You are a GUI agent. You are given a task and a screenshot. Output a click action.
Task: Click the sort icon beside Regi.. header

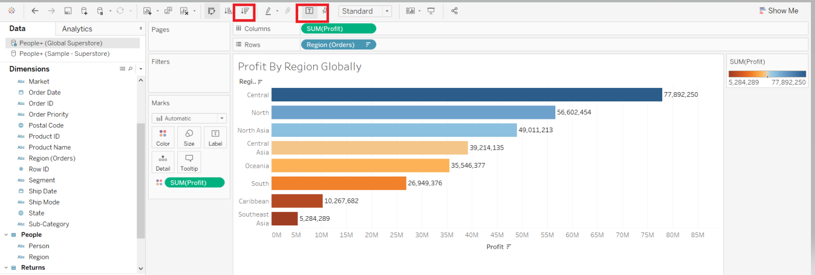click(260, 82)
